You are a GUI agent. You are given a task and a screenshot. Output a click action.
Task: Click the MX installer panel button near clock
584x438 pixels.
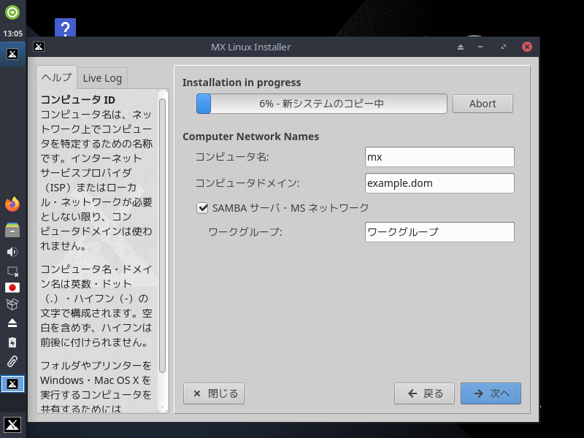(12, 54)
